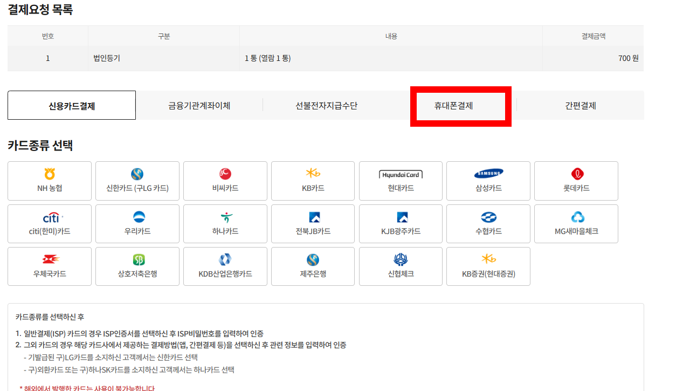683x391 pixels.
Task: Select 우리카드 card option
Action: [137, 224]
